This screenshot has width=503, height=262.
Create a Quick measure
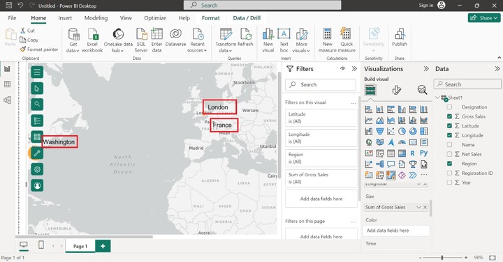pyautogui.click(x=347, y=40)
